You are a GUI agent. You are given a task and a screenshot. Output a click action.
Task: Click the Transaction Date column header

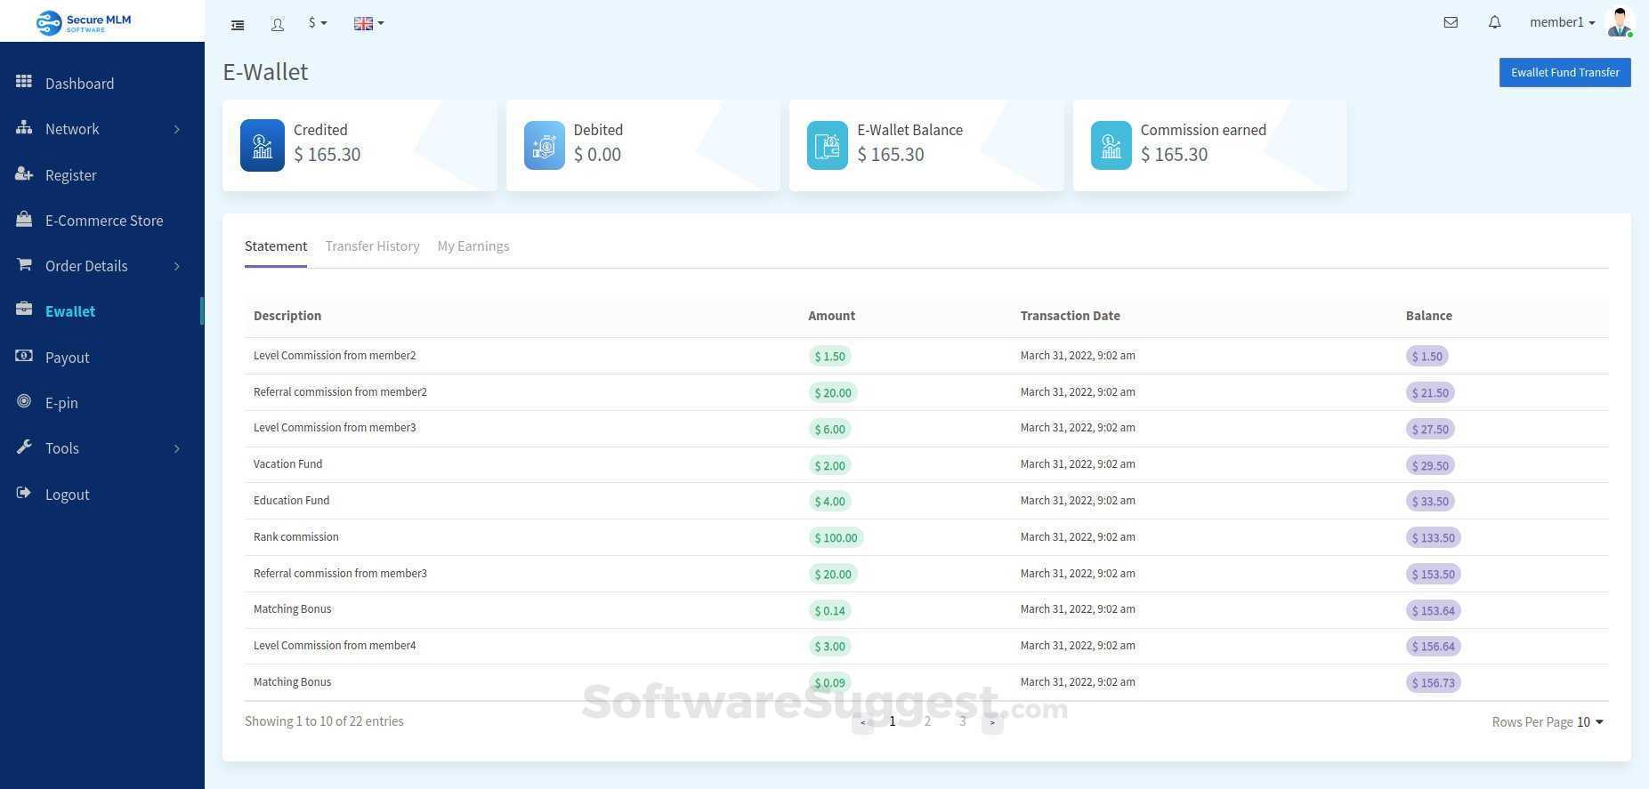(1070, 316)
